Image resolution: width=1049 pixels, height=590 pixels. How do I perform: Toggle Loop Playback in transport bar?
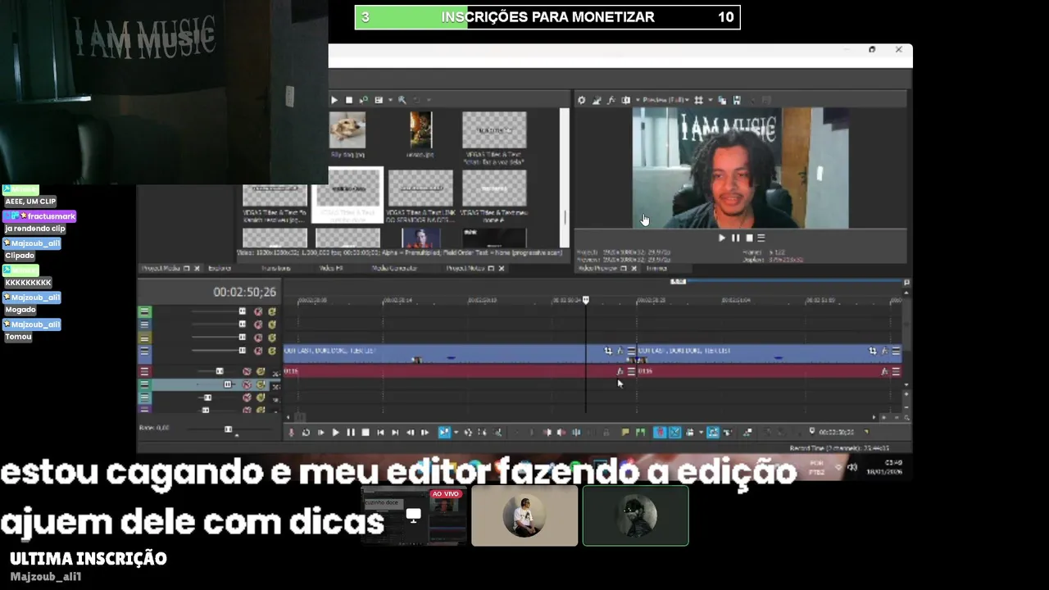(x=306, y=432)
